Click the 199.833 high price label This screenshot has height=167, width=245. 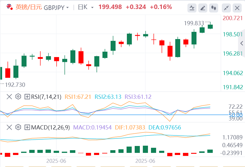tap(193, 23)
